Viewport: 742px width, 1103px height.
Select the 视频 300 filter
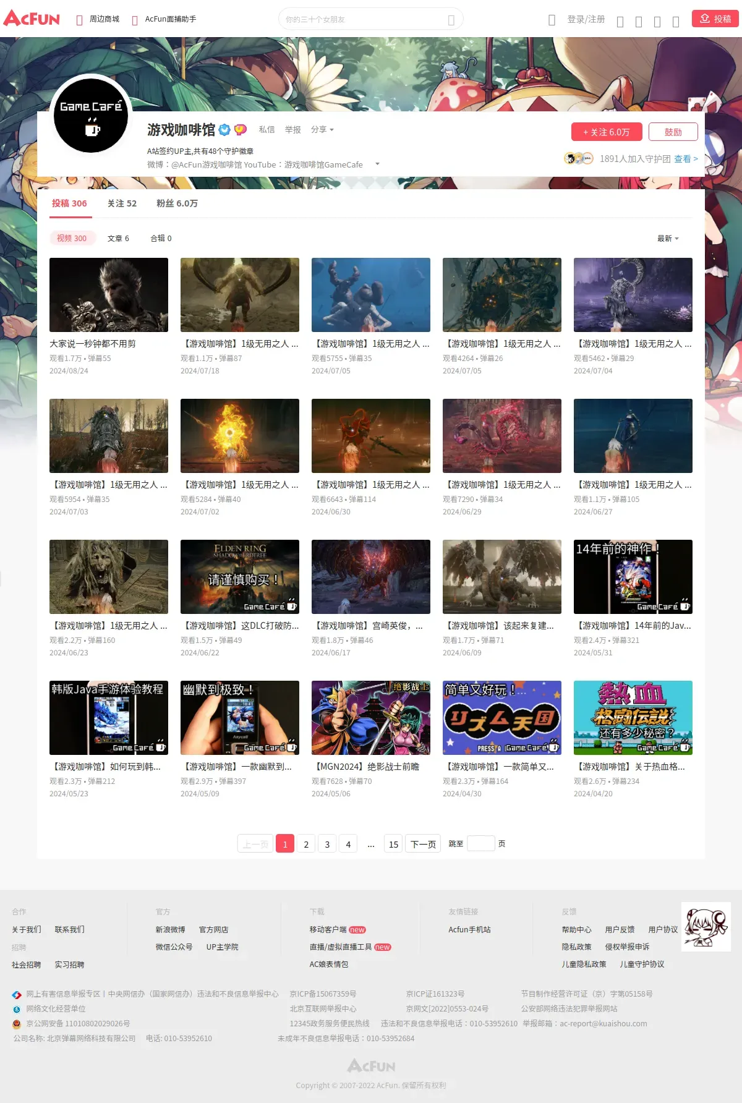(x=72, y=238)
